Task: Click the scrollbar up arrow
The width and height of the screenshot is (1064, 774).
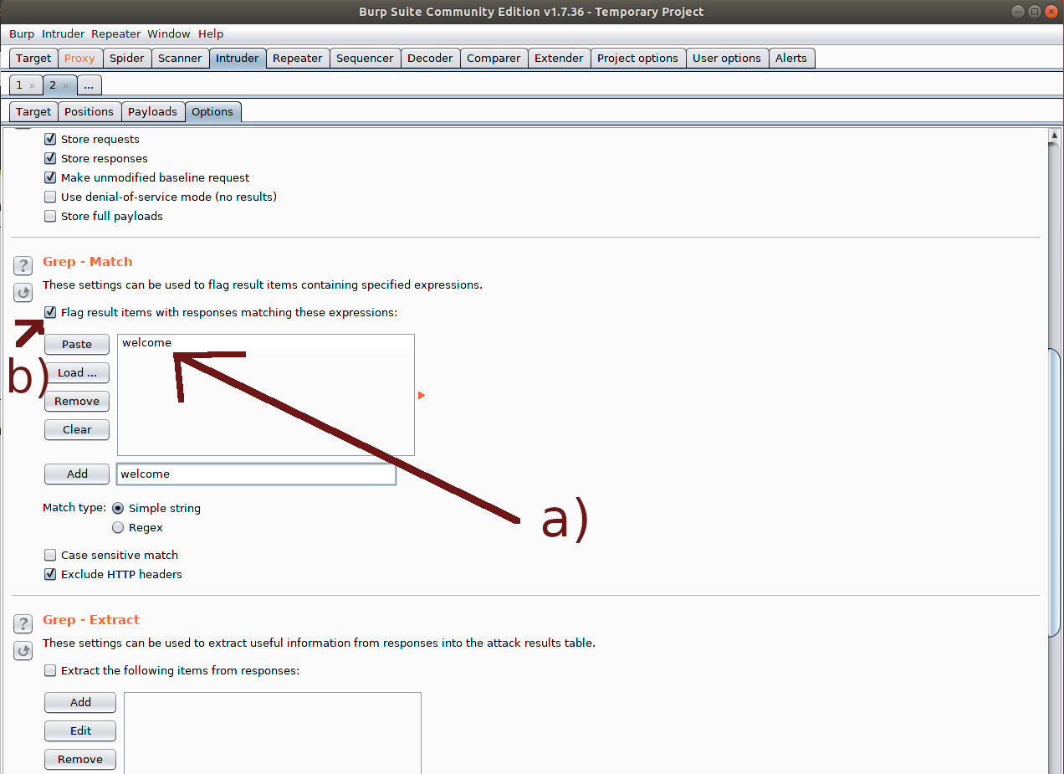Action: tap(1056, 136)
